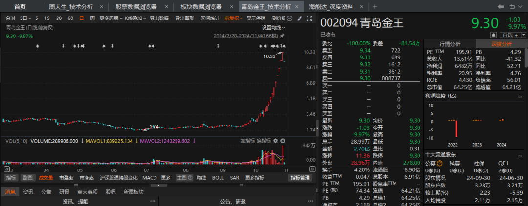Click the help question icon next to 公募
Viewport: 528px width, 206px height.
(439, 163)
